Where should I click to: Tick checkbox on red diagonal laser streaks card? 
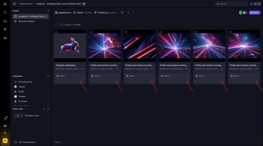[x=126, y=32]
